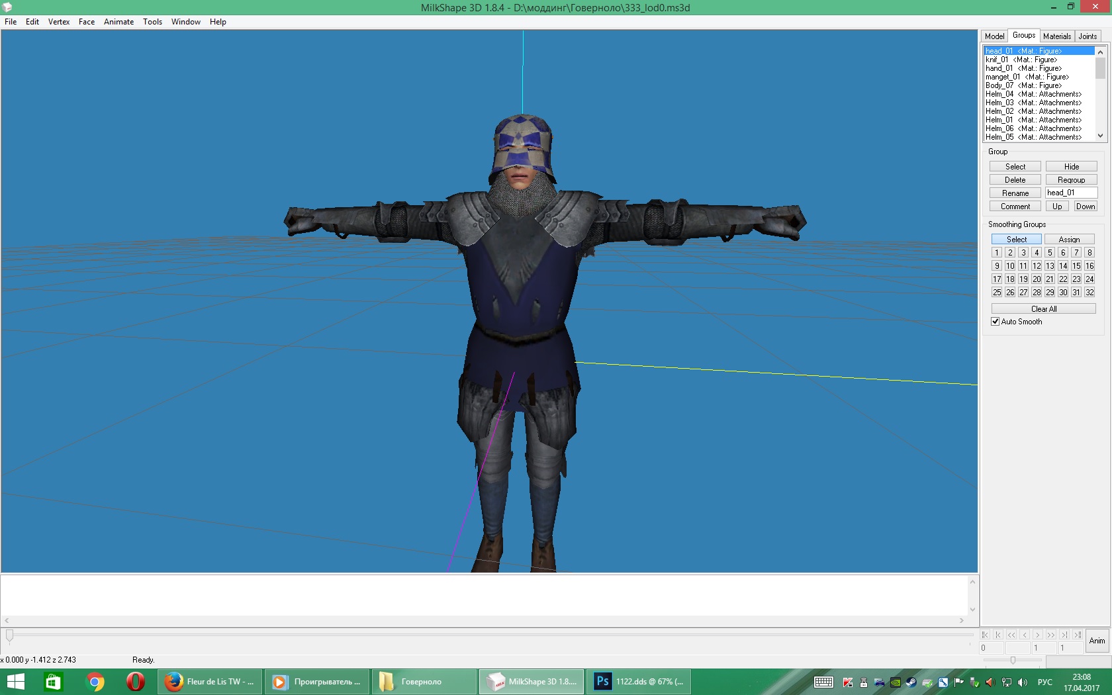Open the Tools menu
1112x695 pixels.
[153, 22]
